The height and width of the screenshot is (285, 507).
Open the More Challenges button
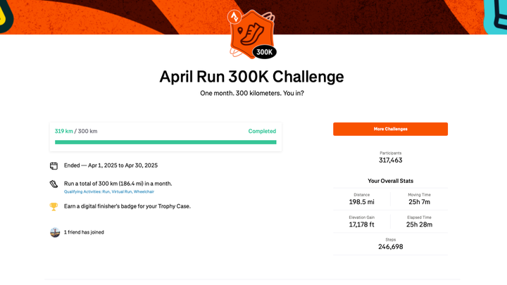[x=390, y=129]
